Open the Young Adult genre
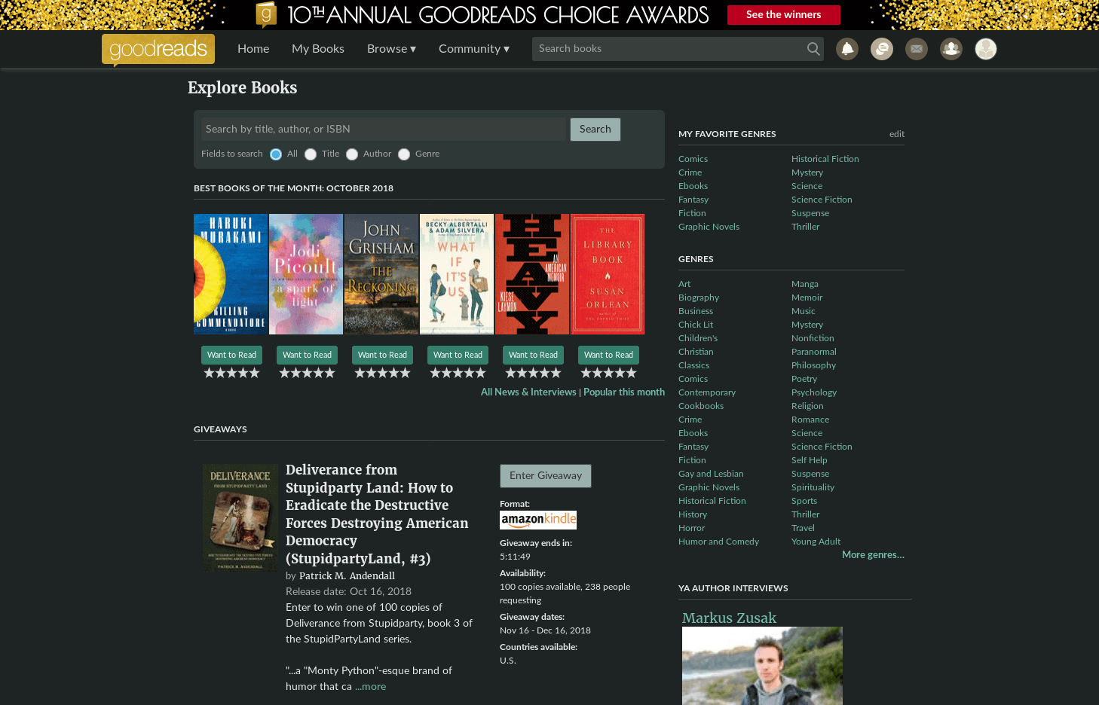This screenshot has height=705, width=1099. coord(816,542)
